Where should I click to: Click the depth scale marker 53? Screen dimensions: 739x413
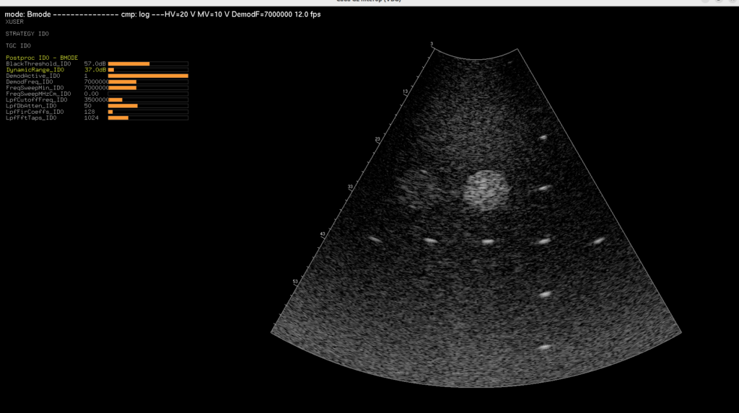coord(295,282)
